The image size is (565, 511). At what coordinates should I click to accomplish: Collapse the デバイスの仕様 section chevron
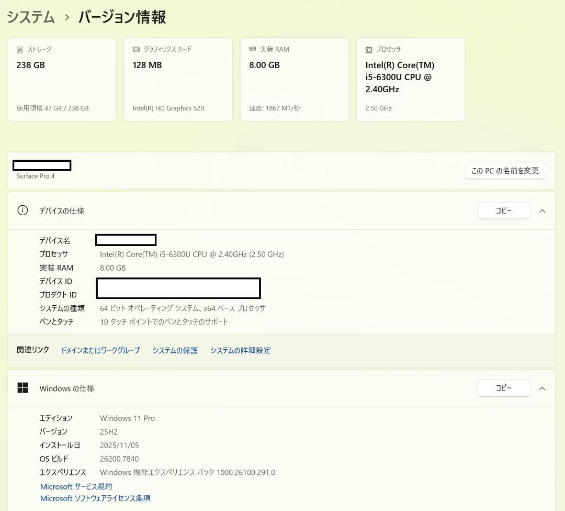[542, 211]
